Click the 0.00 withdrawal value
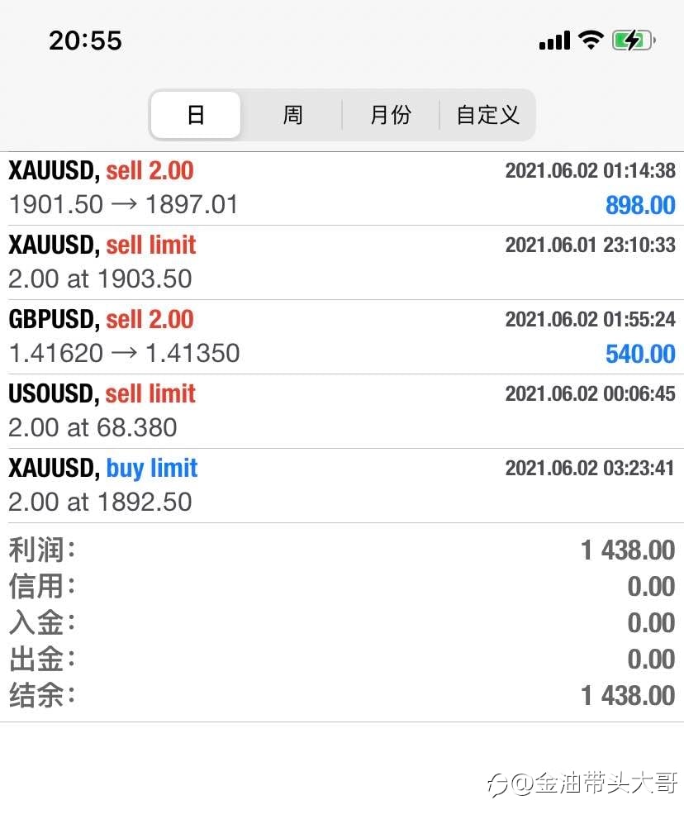Viewport: 684px width, 824px height. [652, 659]
